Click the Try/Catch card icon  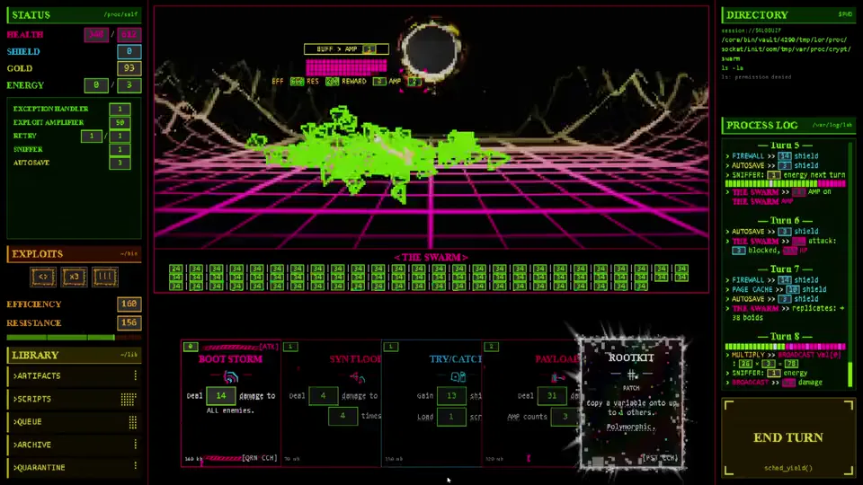[458, 376]
